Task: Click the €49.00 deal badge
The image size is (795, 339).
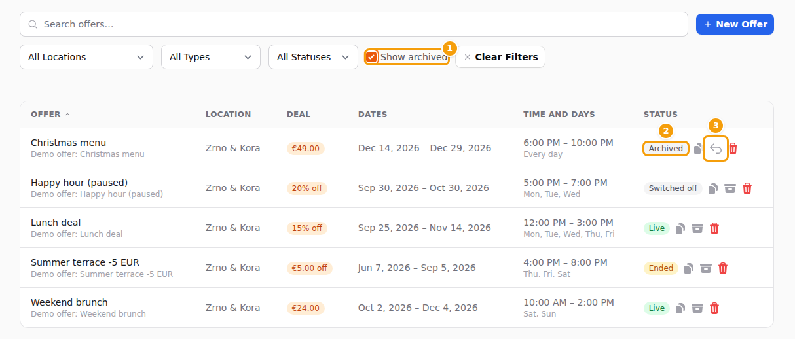Action: point(306,149)
